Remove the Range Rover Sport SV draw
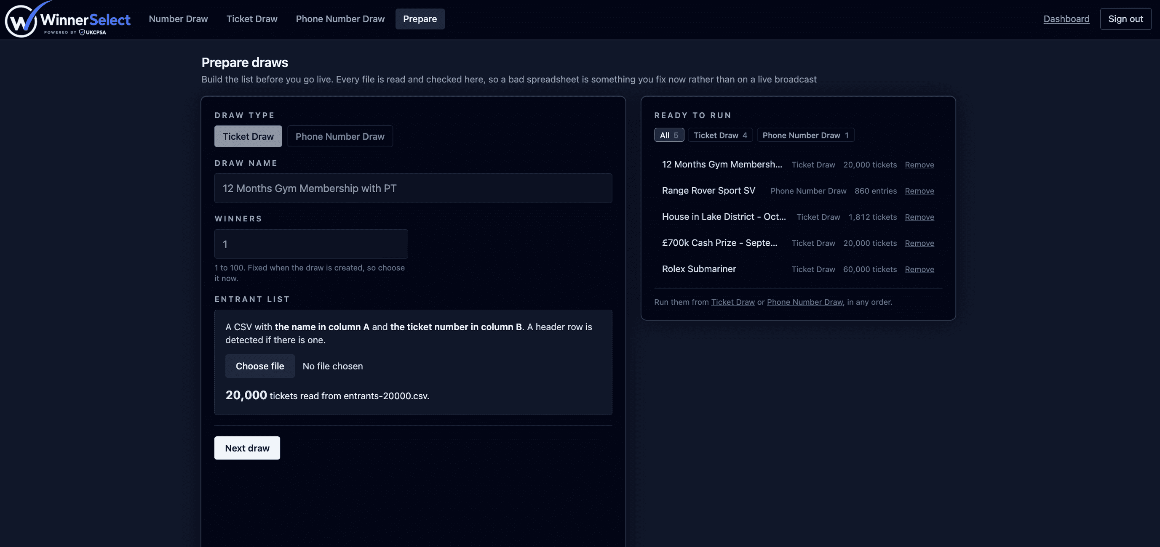The image size is (1160, 547). 919,191
